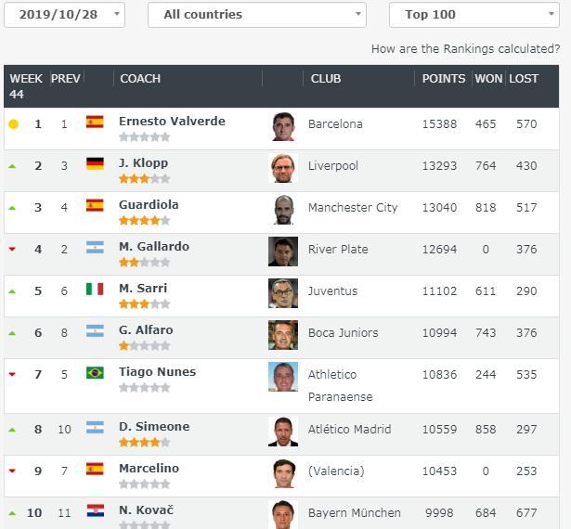Viewport: 571px width, 529px height.
Task: Click the yellow dot indicator in row 1
Action: coord(13,123)
